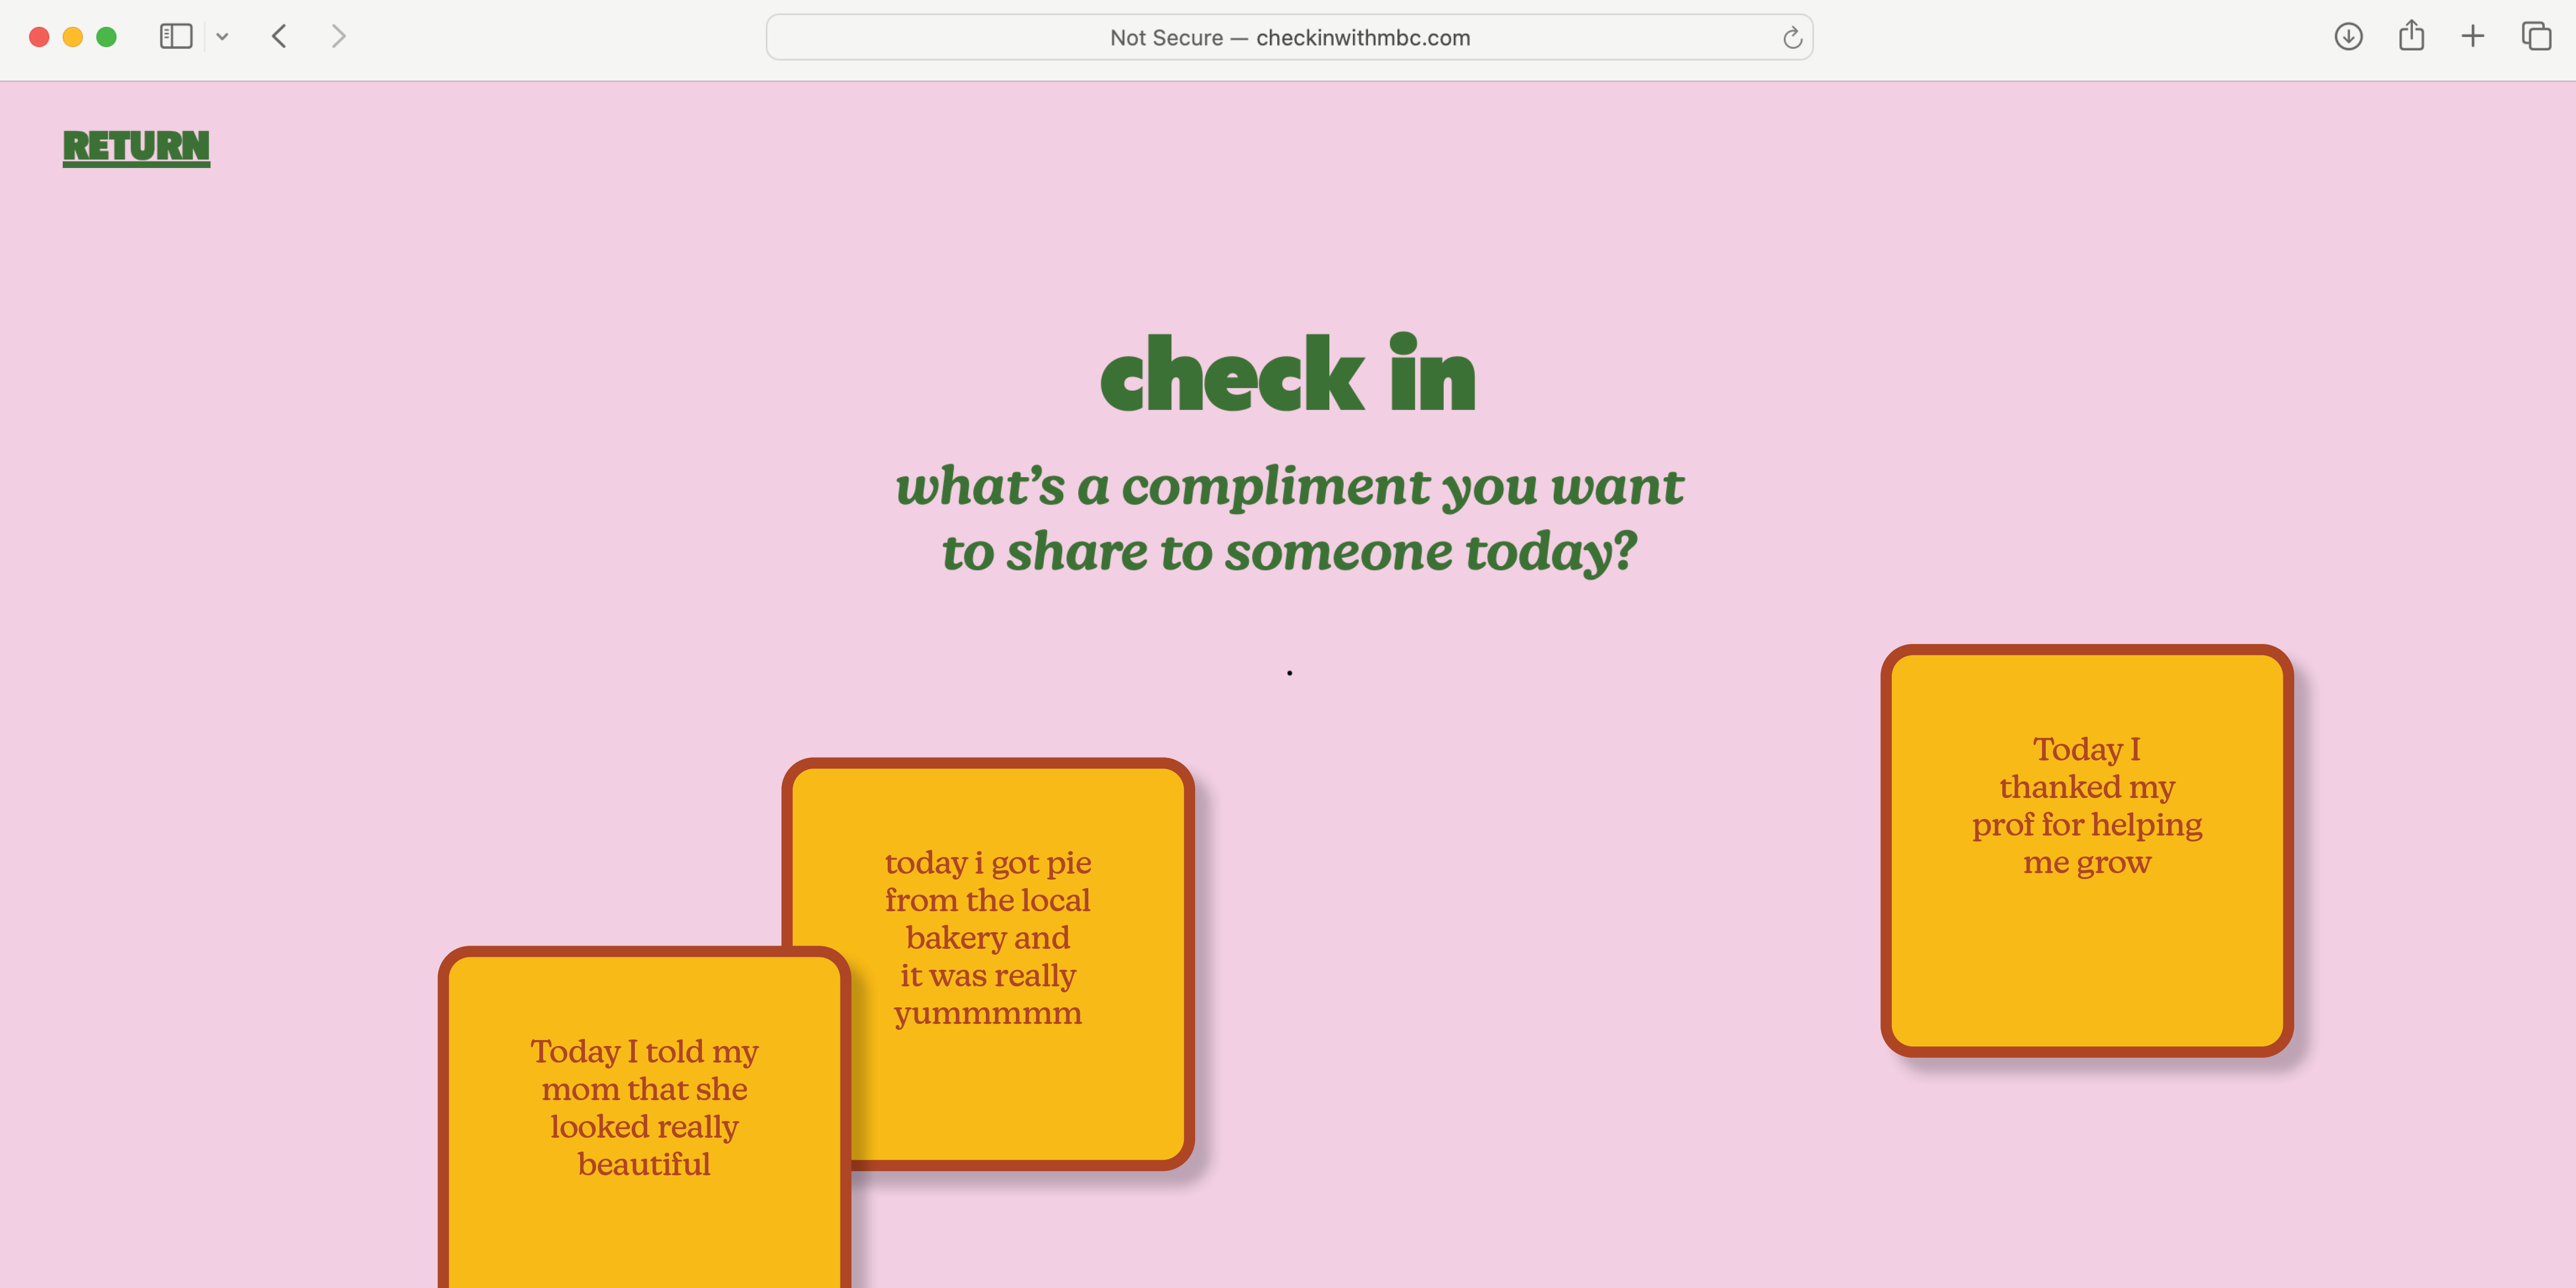Click the "check in" heading
The width and height of the screenshot is (2576, 1288).
(x=1288, y=374)
